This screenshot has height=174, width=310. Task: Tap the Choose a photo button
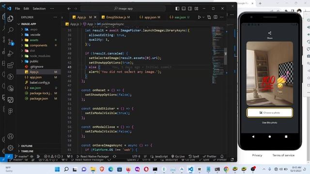(270, 113)
